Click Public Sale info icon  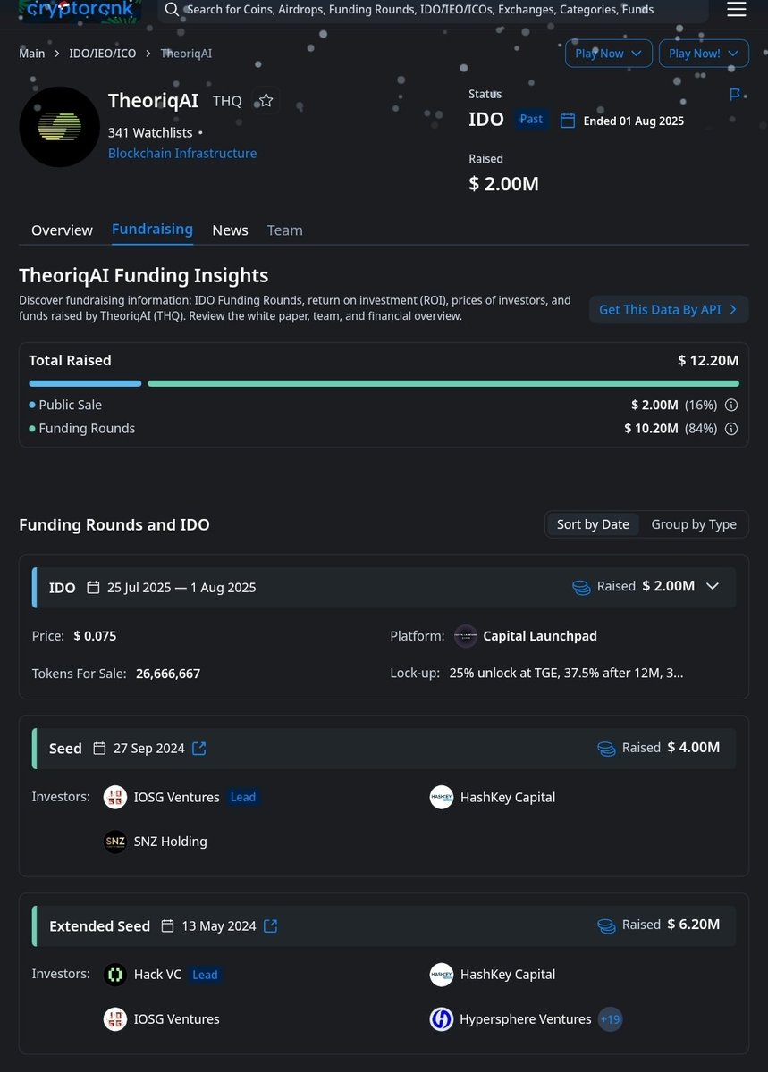[x=731, y=405]
